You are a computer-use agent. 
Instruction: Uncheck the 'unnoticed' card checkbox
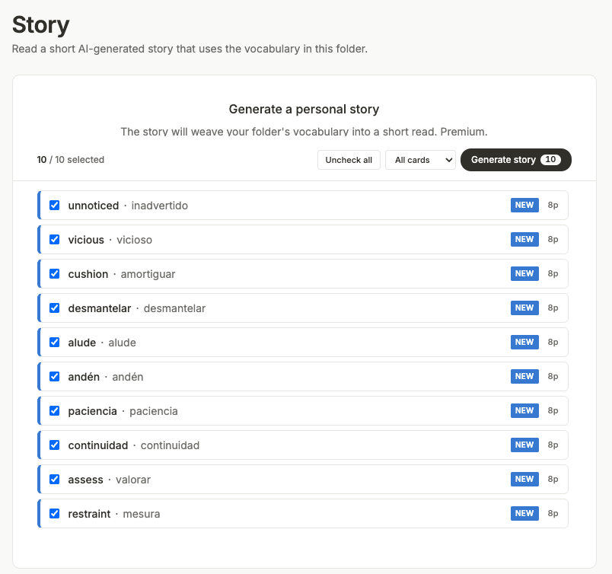[54, 205]
